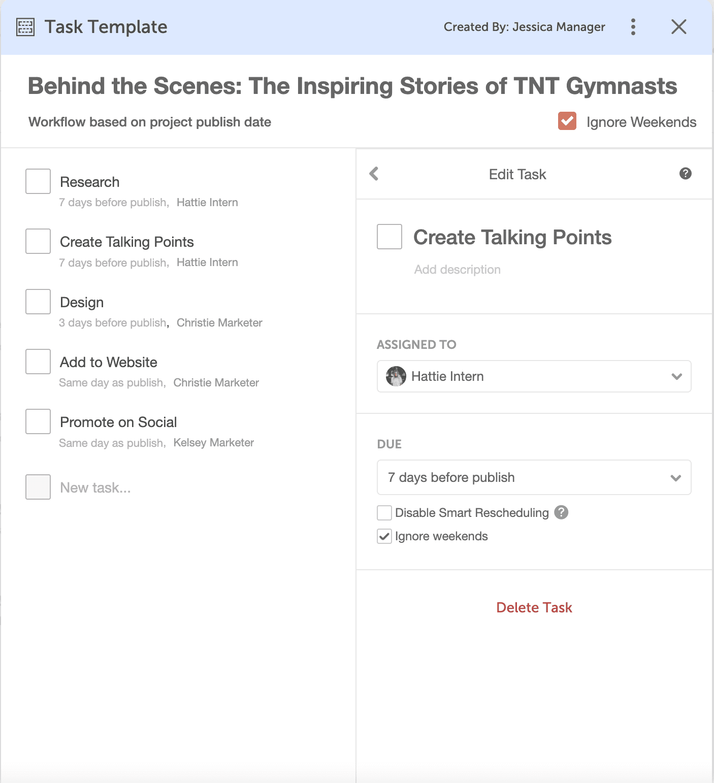Go back using the left chevron arrow
The width and height of the screenshot is (714, 783).
pos(374,174)
